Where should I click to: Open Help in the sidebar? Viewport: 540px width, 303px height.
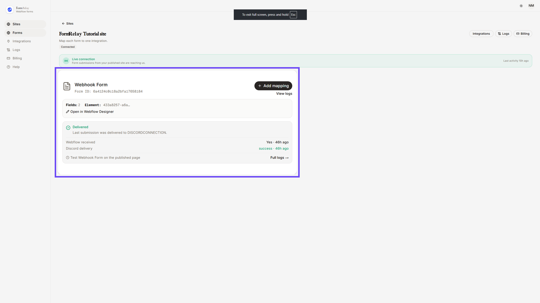pos(25,67)
